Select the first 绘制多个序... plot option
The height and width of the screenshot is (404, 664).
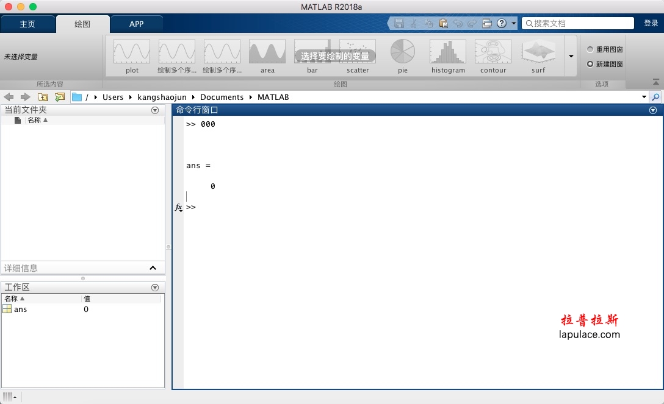coord(177,57)
